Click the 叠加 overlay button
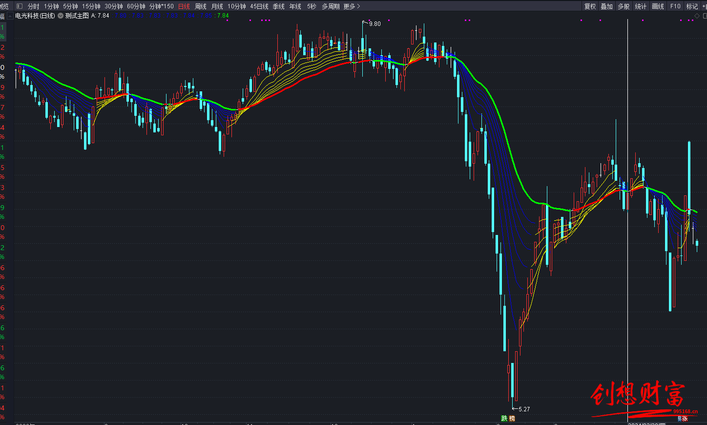Image resolution: width=707 pixels, height=425 pixels. 607,6
